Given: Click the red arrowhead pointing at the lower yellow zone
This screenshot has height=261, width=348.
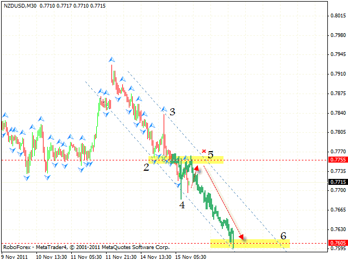Looking at the screenshot, I should tap(241, 237).
